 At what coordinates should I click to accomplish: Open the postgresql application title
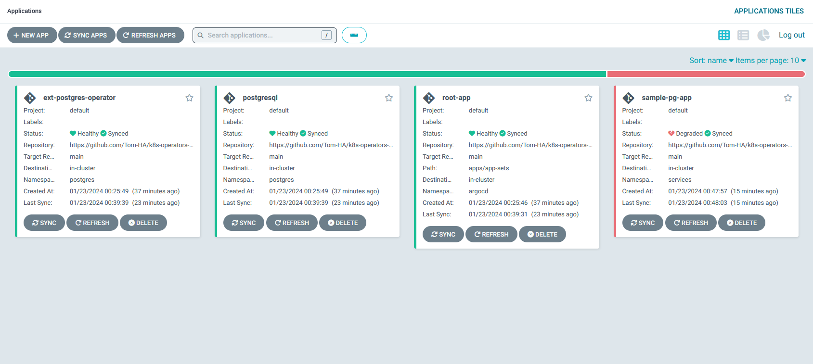click(x=260, y=98)
